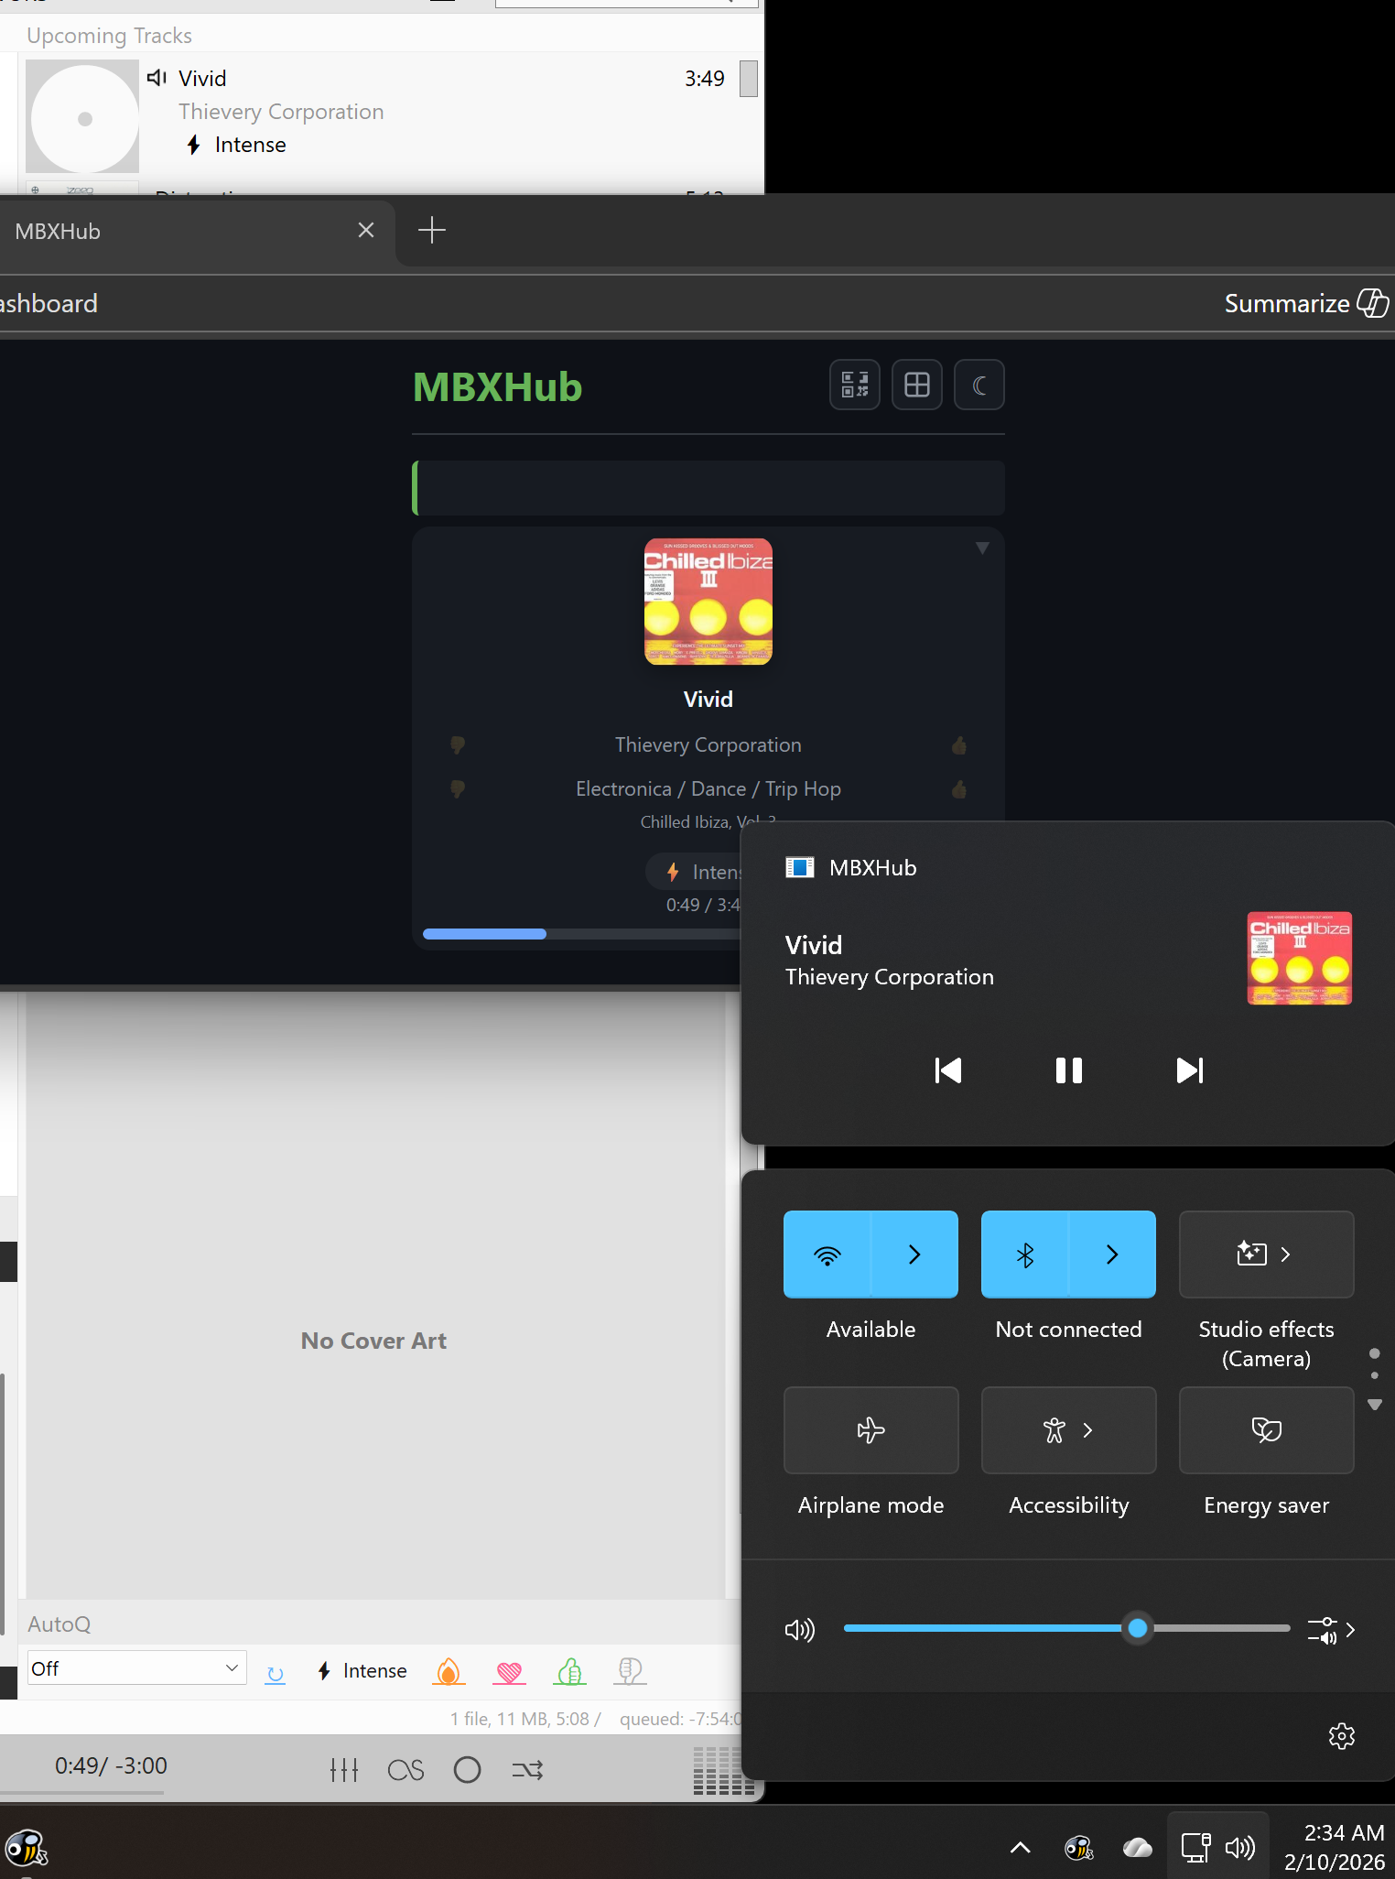The height and width of the screenshot is (1879, 1395).
Task: Toggle Bluetooth in quick settings
Action: (1025, 1254)
